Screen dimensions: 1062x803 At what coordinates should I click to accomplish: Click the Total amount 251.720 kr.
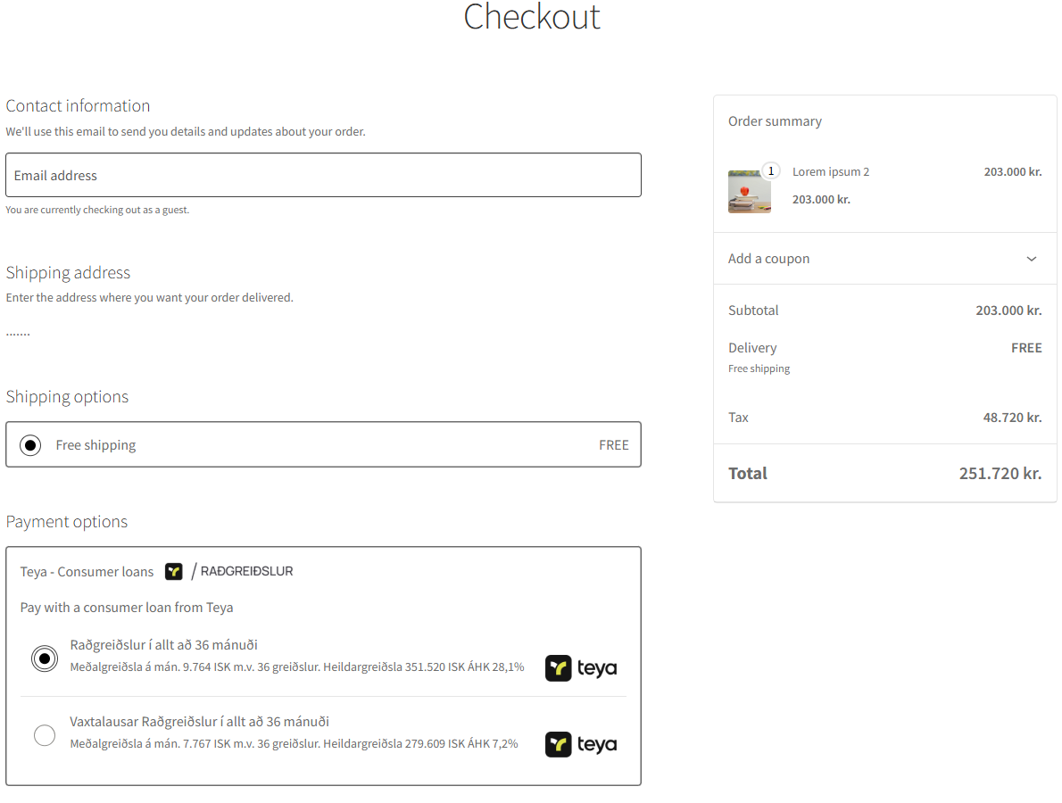tap(1000, 473)
